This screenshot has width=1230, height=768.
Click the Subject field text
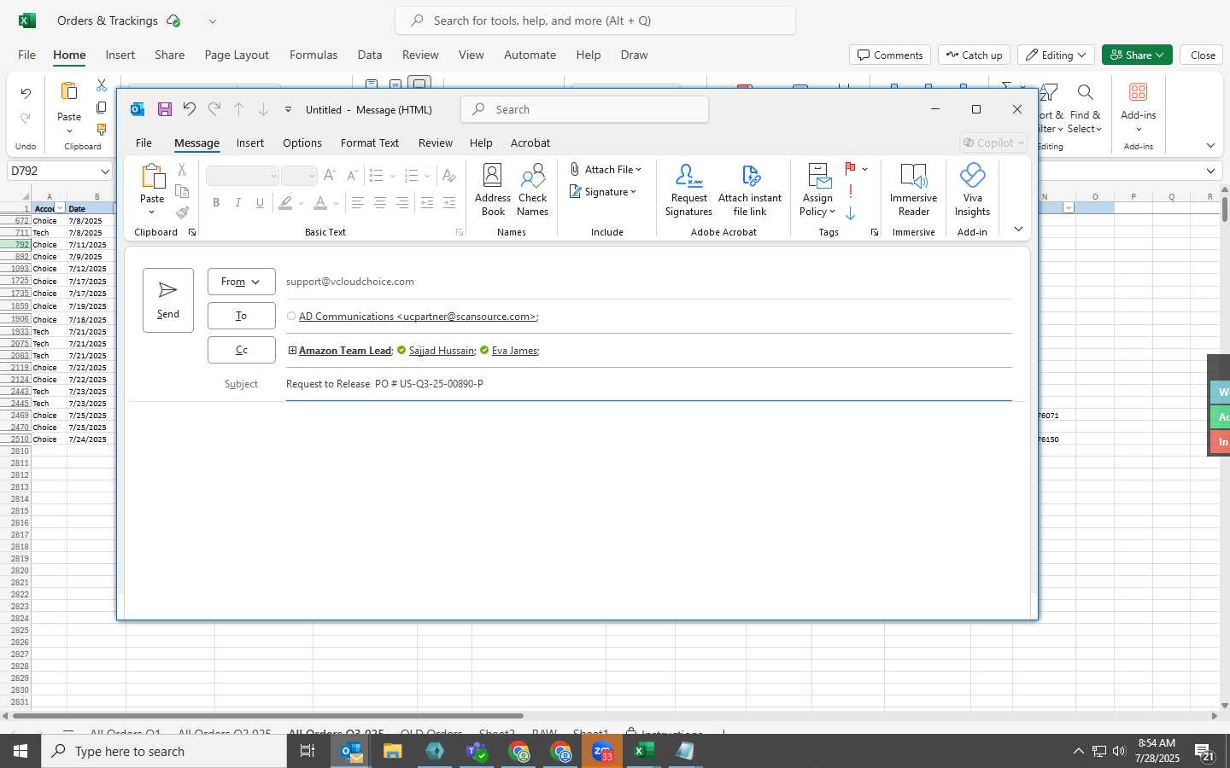pyautogui.click(x=384, y=384)
